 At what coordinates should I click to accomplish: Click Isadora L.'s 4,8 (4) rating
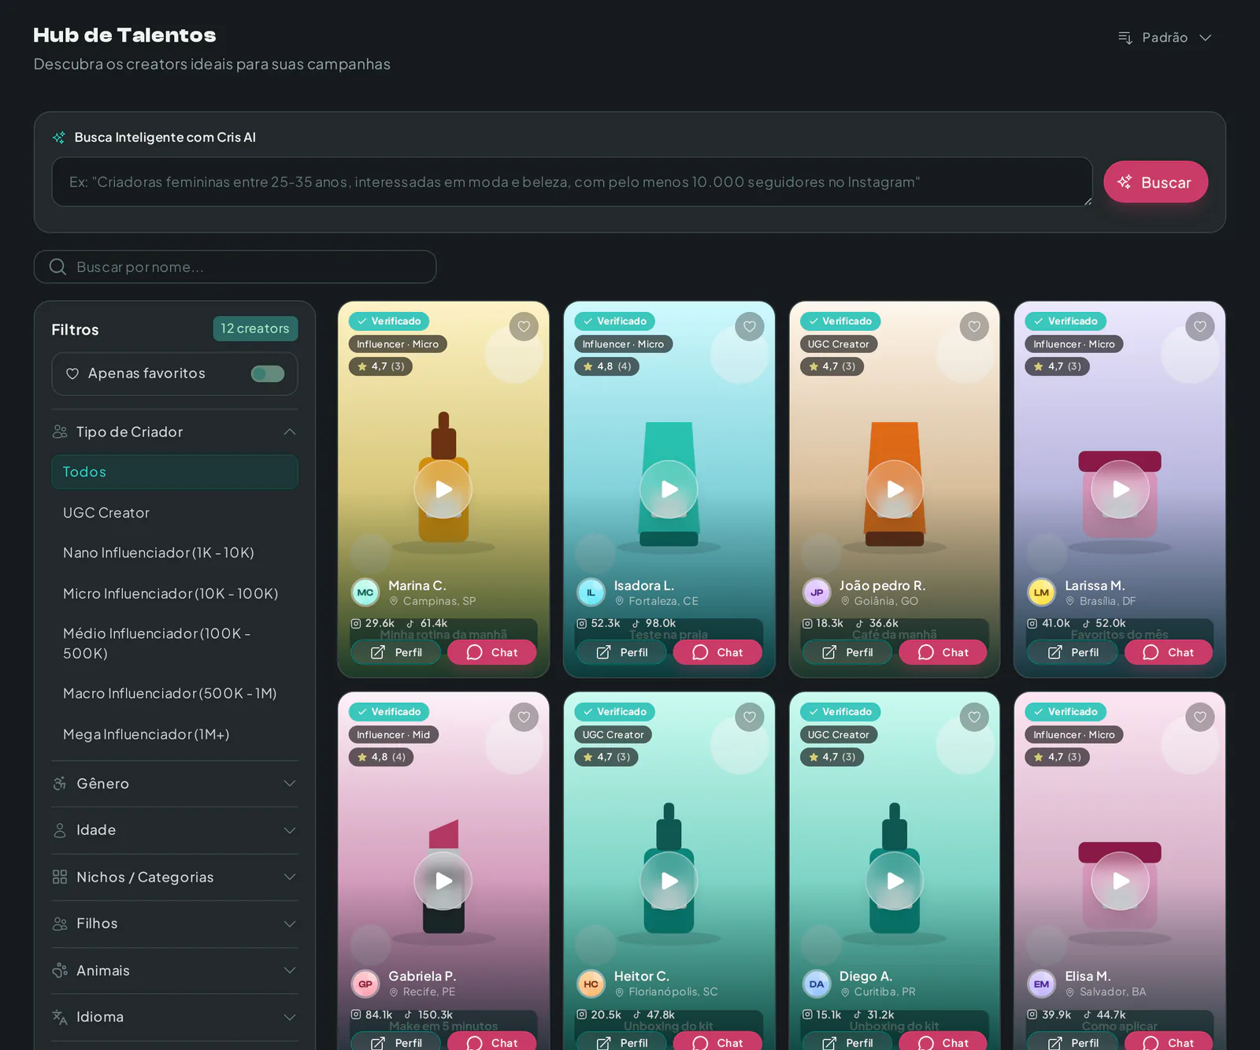(x=608, y=366)
